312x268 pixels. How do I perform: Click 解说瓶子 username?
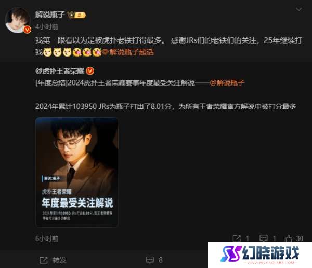click(x=50, y=15)
